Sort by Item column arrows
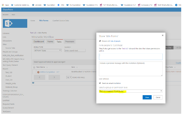This screenshot has height=115, width=183. [77, 67]
